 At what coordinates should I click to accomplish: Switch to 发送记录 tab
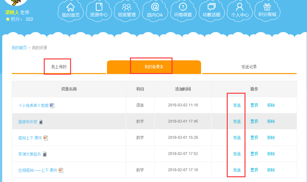tap(249, 67)
